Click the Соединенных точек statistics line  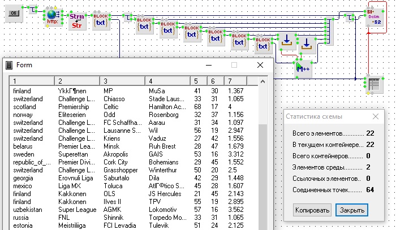333,190
